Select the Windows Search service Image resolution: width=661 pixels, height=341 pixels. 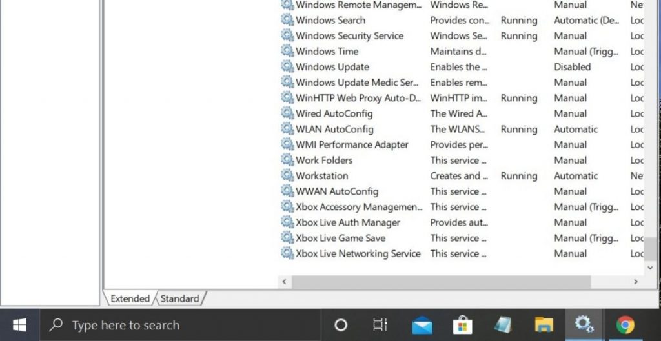[330, 21]
